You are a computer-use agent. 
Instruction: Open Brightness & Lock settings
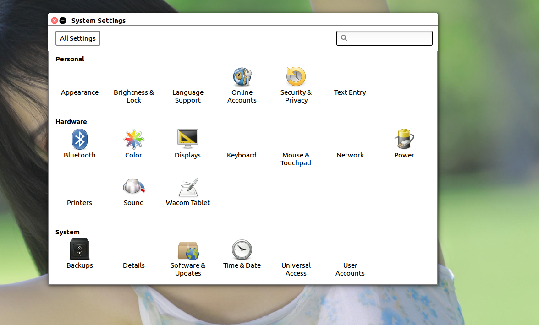(x=134, y=96)
